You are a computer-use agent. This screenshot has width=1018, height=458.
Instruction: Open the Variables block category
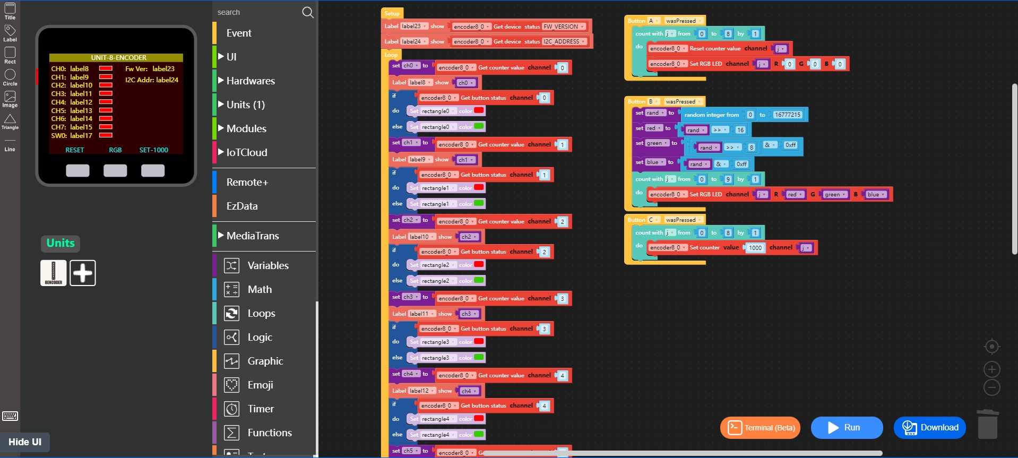coord(268,265)
